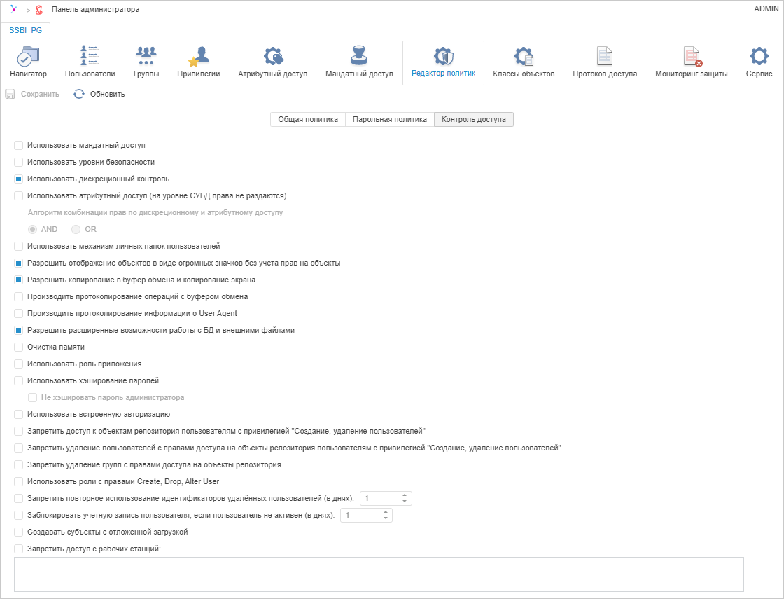The height and width of the screenshot is (599, 784).
Task: Uncheck allow clipboard and screen copying
Action: [x=18, y=280]
